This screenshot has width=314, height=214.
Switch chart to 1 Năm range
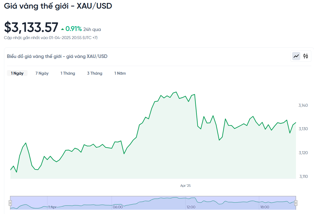[x=120, y=73]
